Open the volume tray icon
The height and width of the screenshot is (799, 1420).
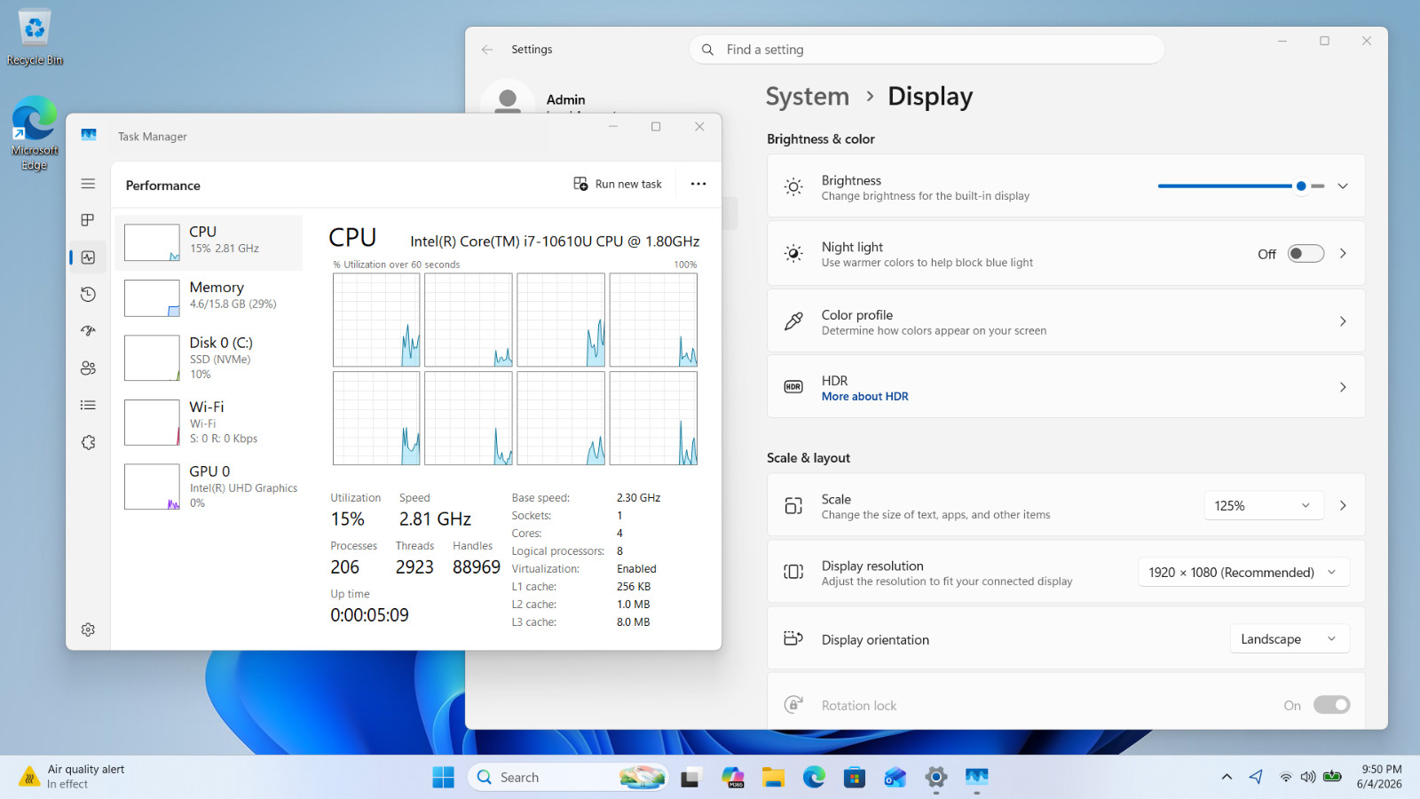point(1308,778)
